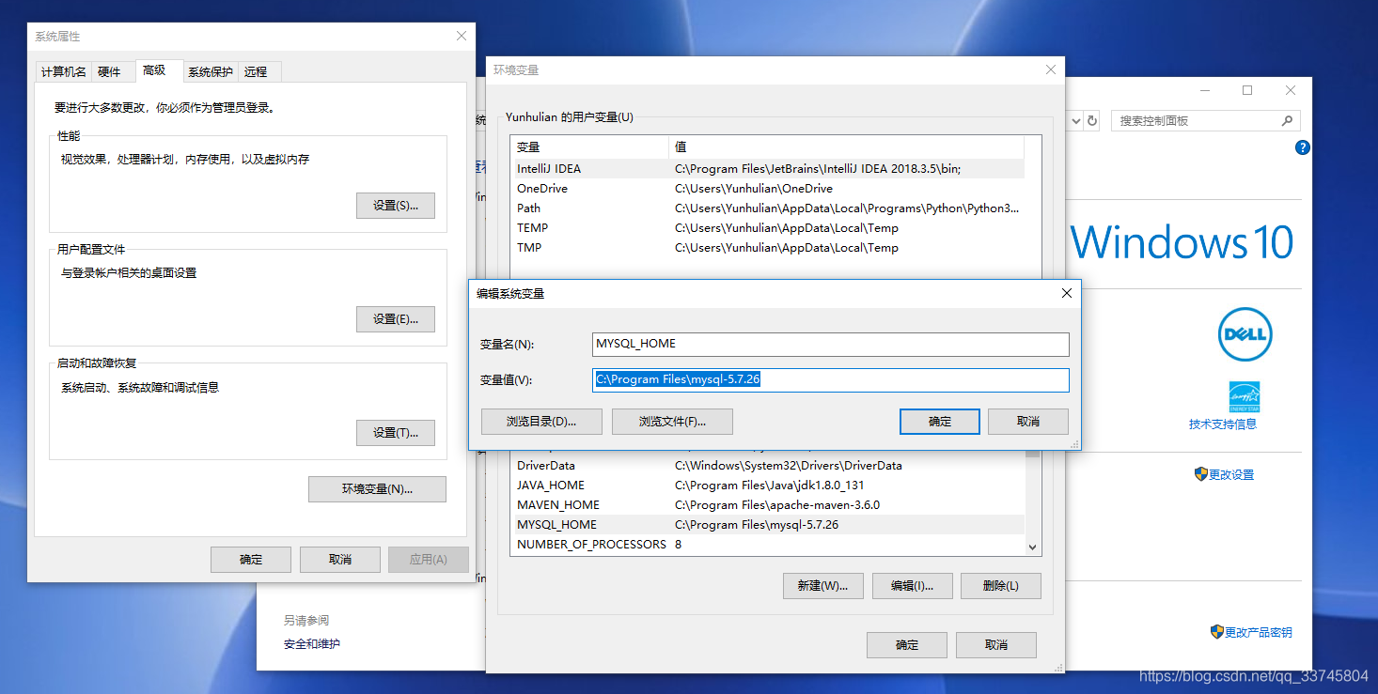
Task: Click the Energy Star logo
Action: coord(1245,396)
